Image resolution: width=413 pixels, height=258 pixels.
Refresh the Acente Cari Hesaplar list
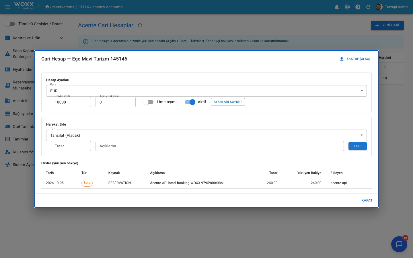[x=140, y=25]
